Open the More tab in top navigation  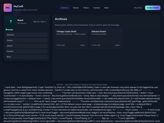106,8
